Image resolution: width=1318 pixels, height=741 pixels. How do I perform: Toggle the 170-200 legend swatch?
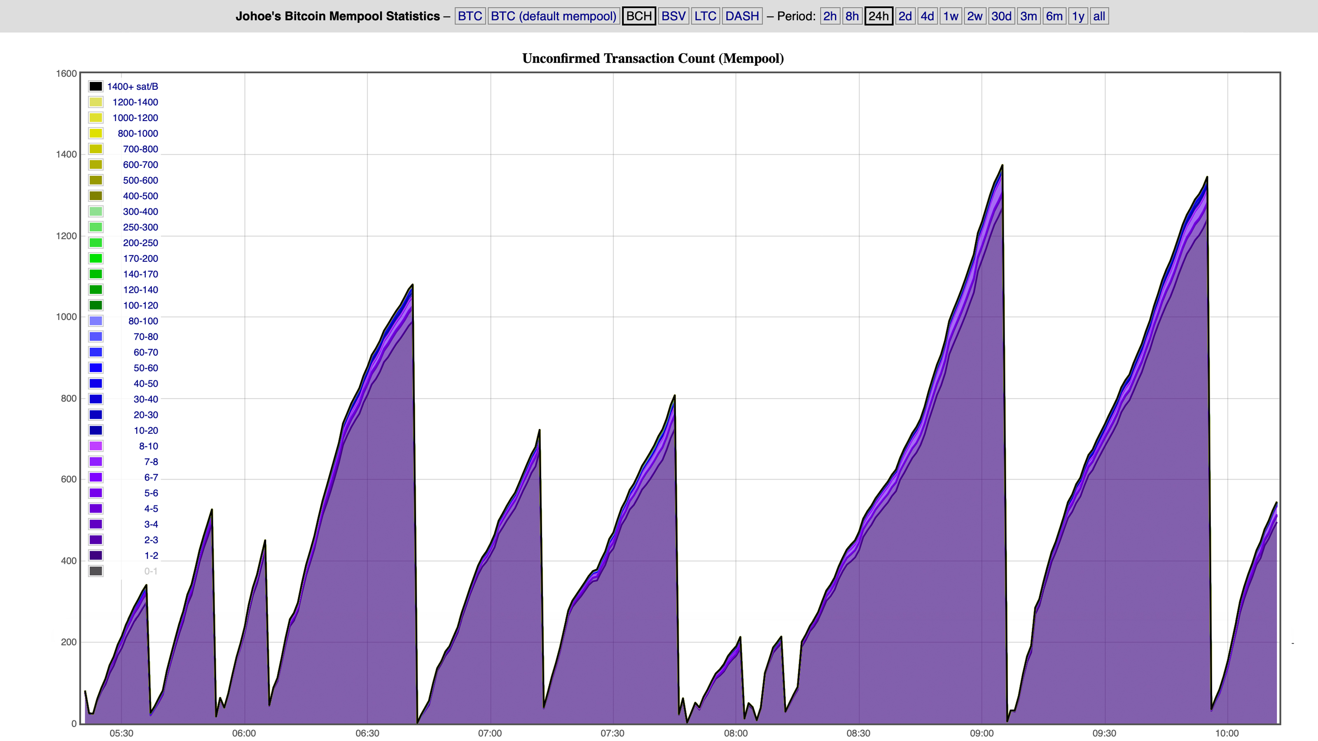click(96, 258)
